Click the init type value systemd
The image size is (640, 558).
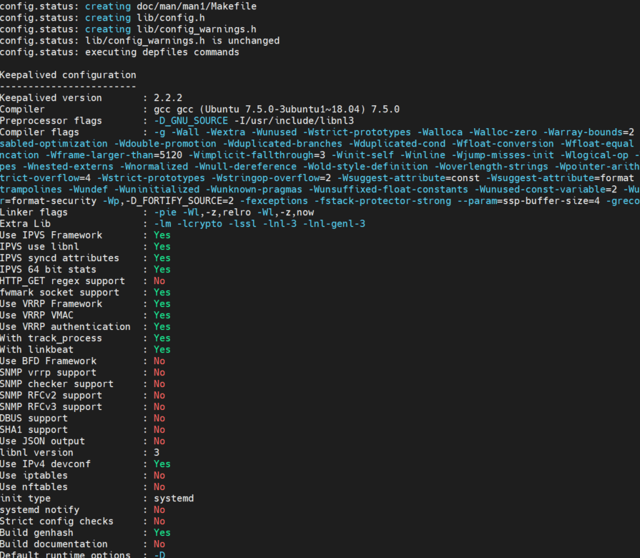click(x=174, y=498)
